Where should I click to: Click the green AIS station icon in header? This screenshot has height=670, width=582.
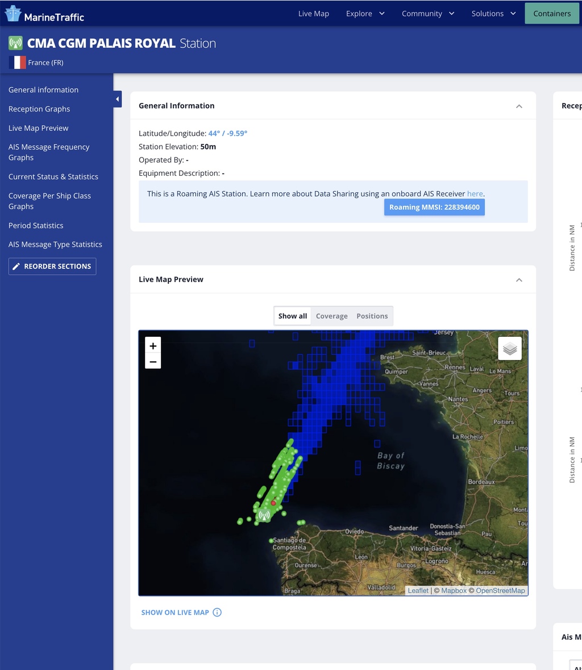tap(16, 43)
